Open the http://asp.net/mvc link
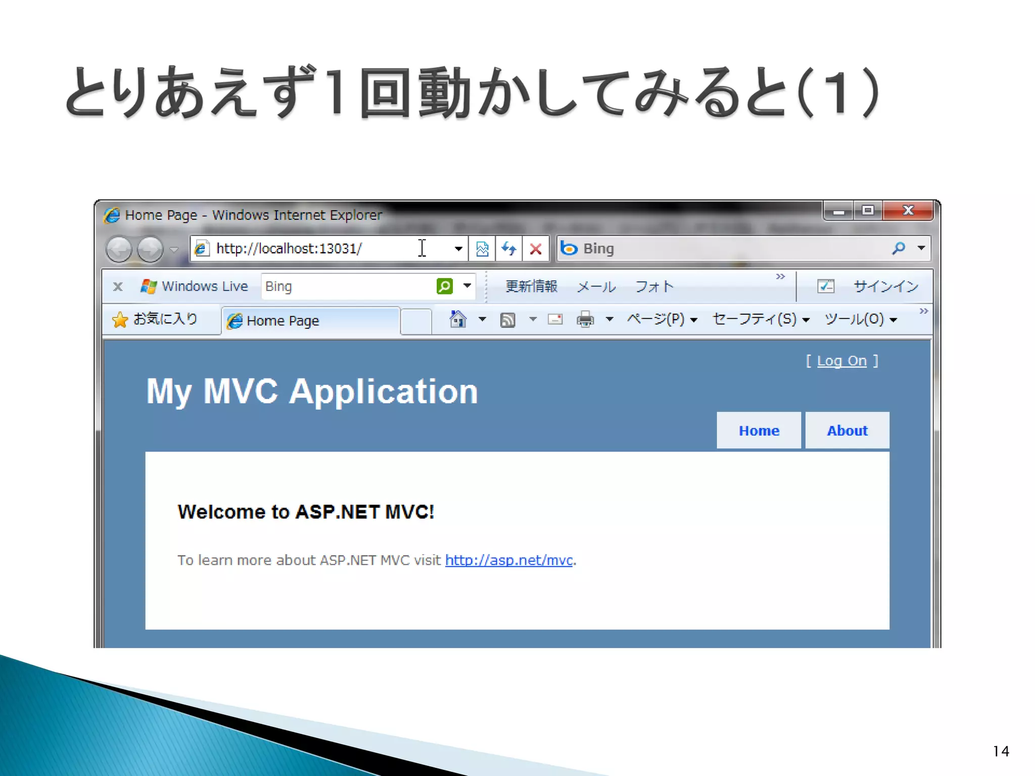Viewport: 1035px width, 776px height. [x=508, y=560]
